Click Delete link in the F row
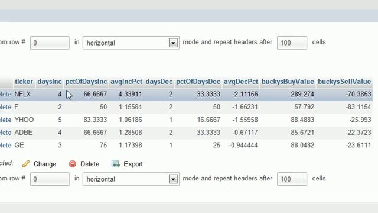The image size is (378, 213). 6,107
